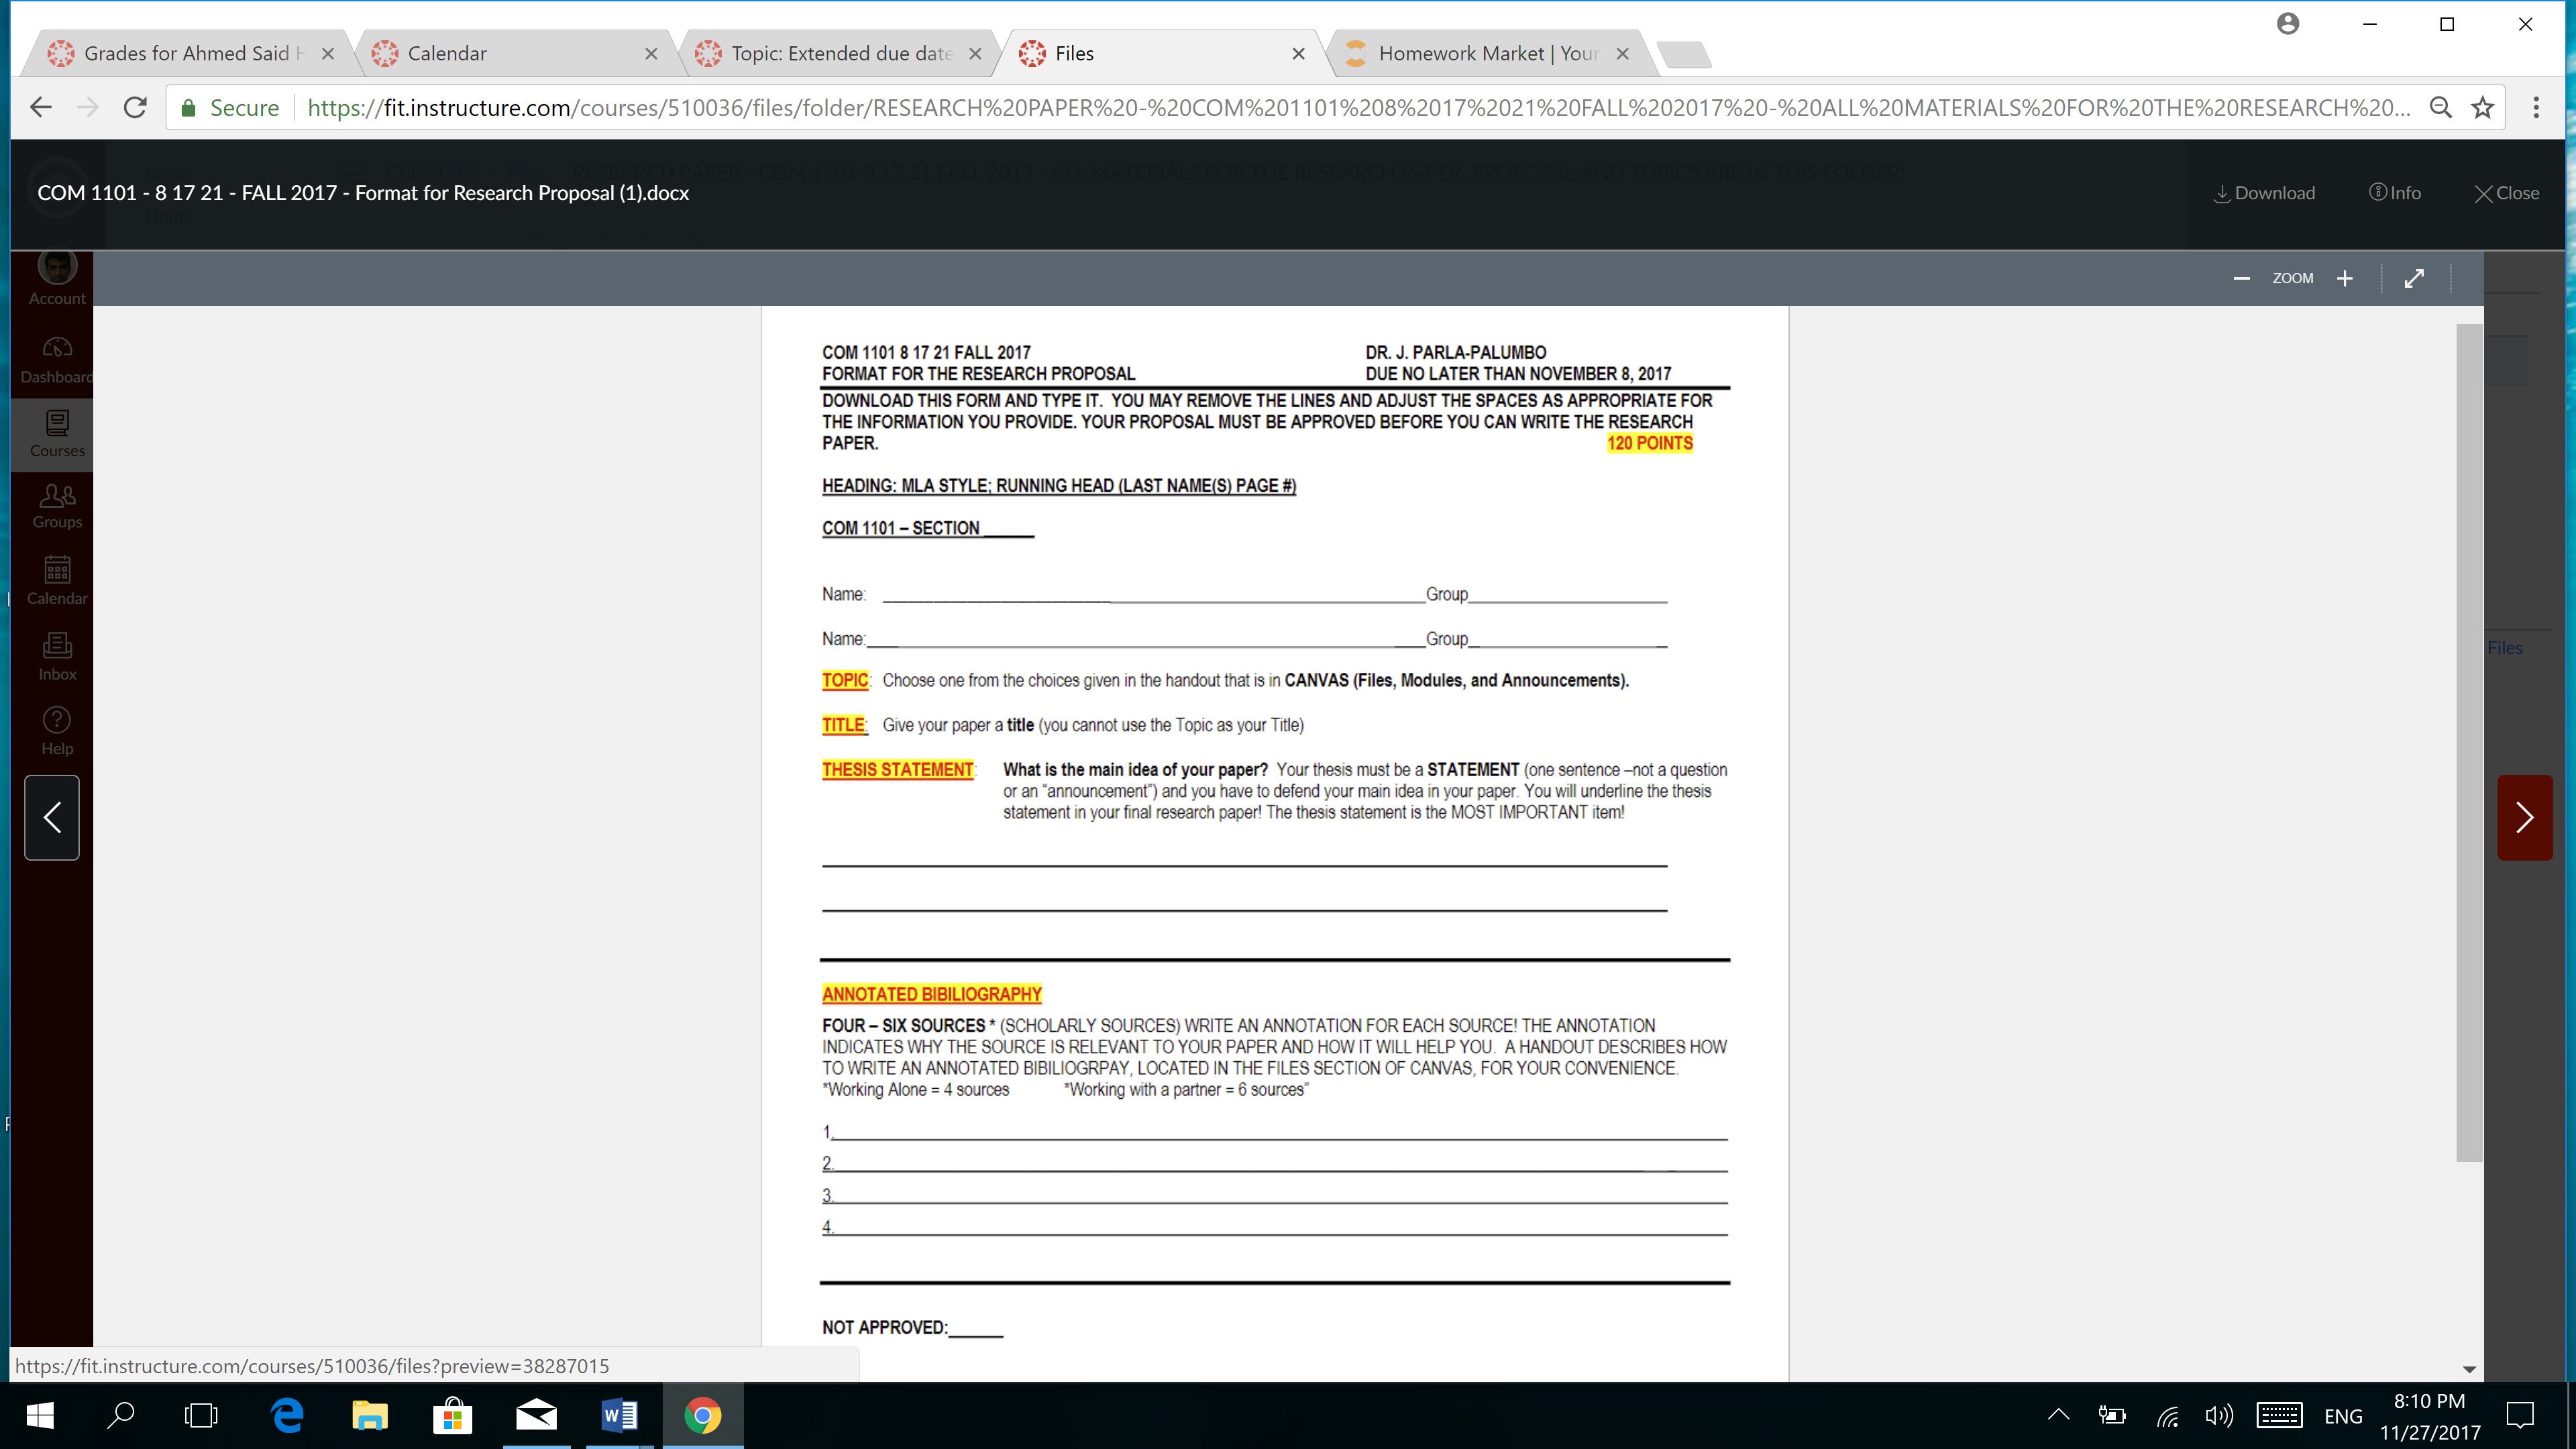Click the ANNOTATED BIBILIOGRAPHY heading
The height and width of the screenshot is (1449, 2576).
931,994
